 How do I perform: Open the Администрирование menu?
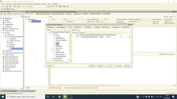(x=34, y=4)
